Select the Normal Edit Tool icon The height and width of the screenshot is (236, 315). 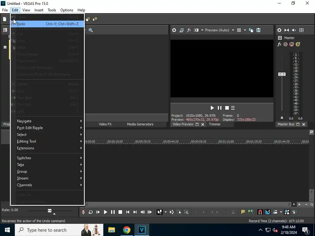pyautogui.click(x=160, y=212)
